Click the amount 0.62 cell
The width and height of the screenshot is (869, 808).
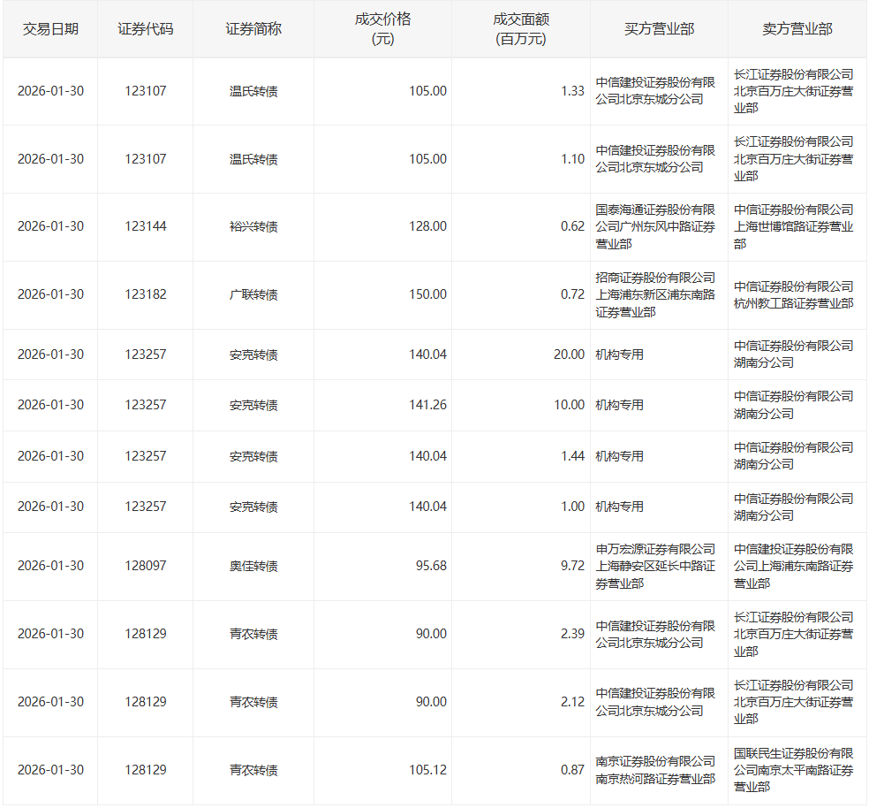coord(521,226)
